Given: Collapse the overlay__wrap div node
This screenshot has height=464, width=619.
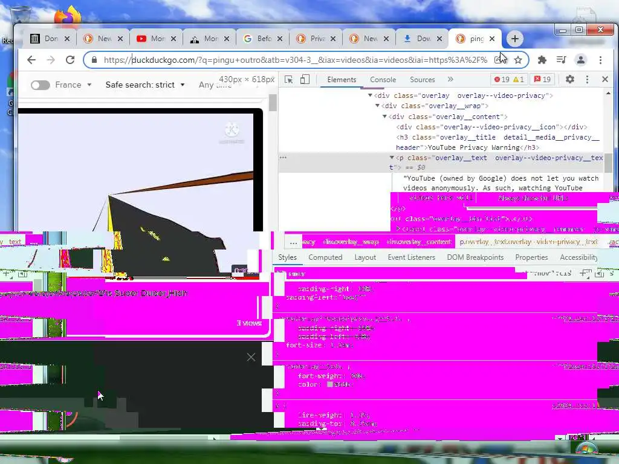Looking at the screenshot, I should (377, 106).
